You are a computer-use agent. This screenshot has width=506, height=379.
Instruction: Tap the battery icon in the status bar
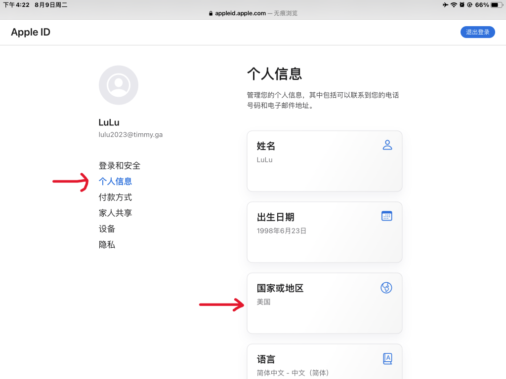pos(497,5)
